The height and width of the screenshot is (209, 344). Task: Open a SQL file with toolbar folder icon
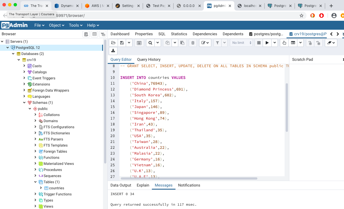click(x=113, y=43)
